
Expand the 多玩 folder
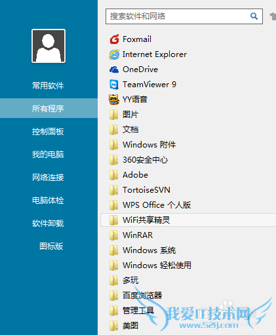(130, 281)
